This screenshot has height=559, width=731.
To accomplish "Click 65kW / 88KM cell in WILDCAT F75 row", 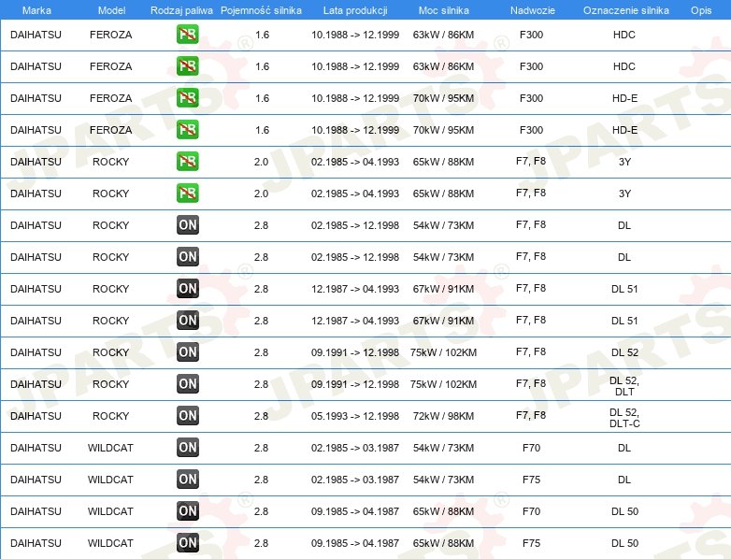I will point(443,543).
